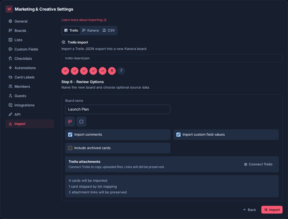Select the square board icon button
288x219 pixels.
[81, 122]
